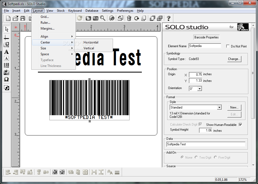Select the line drawing tool

[x=6, y=38]
